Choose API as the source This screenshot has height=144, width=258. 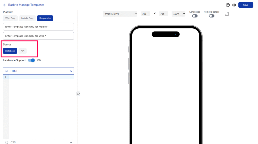point(23,51)
